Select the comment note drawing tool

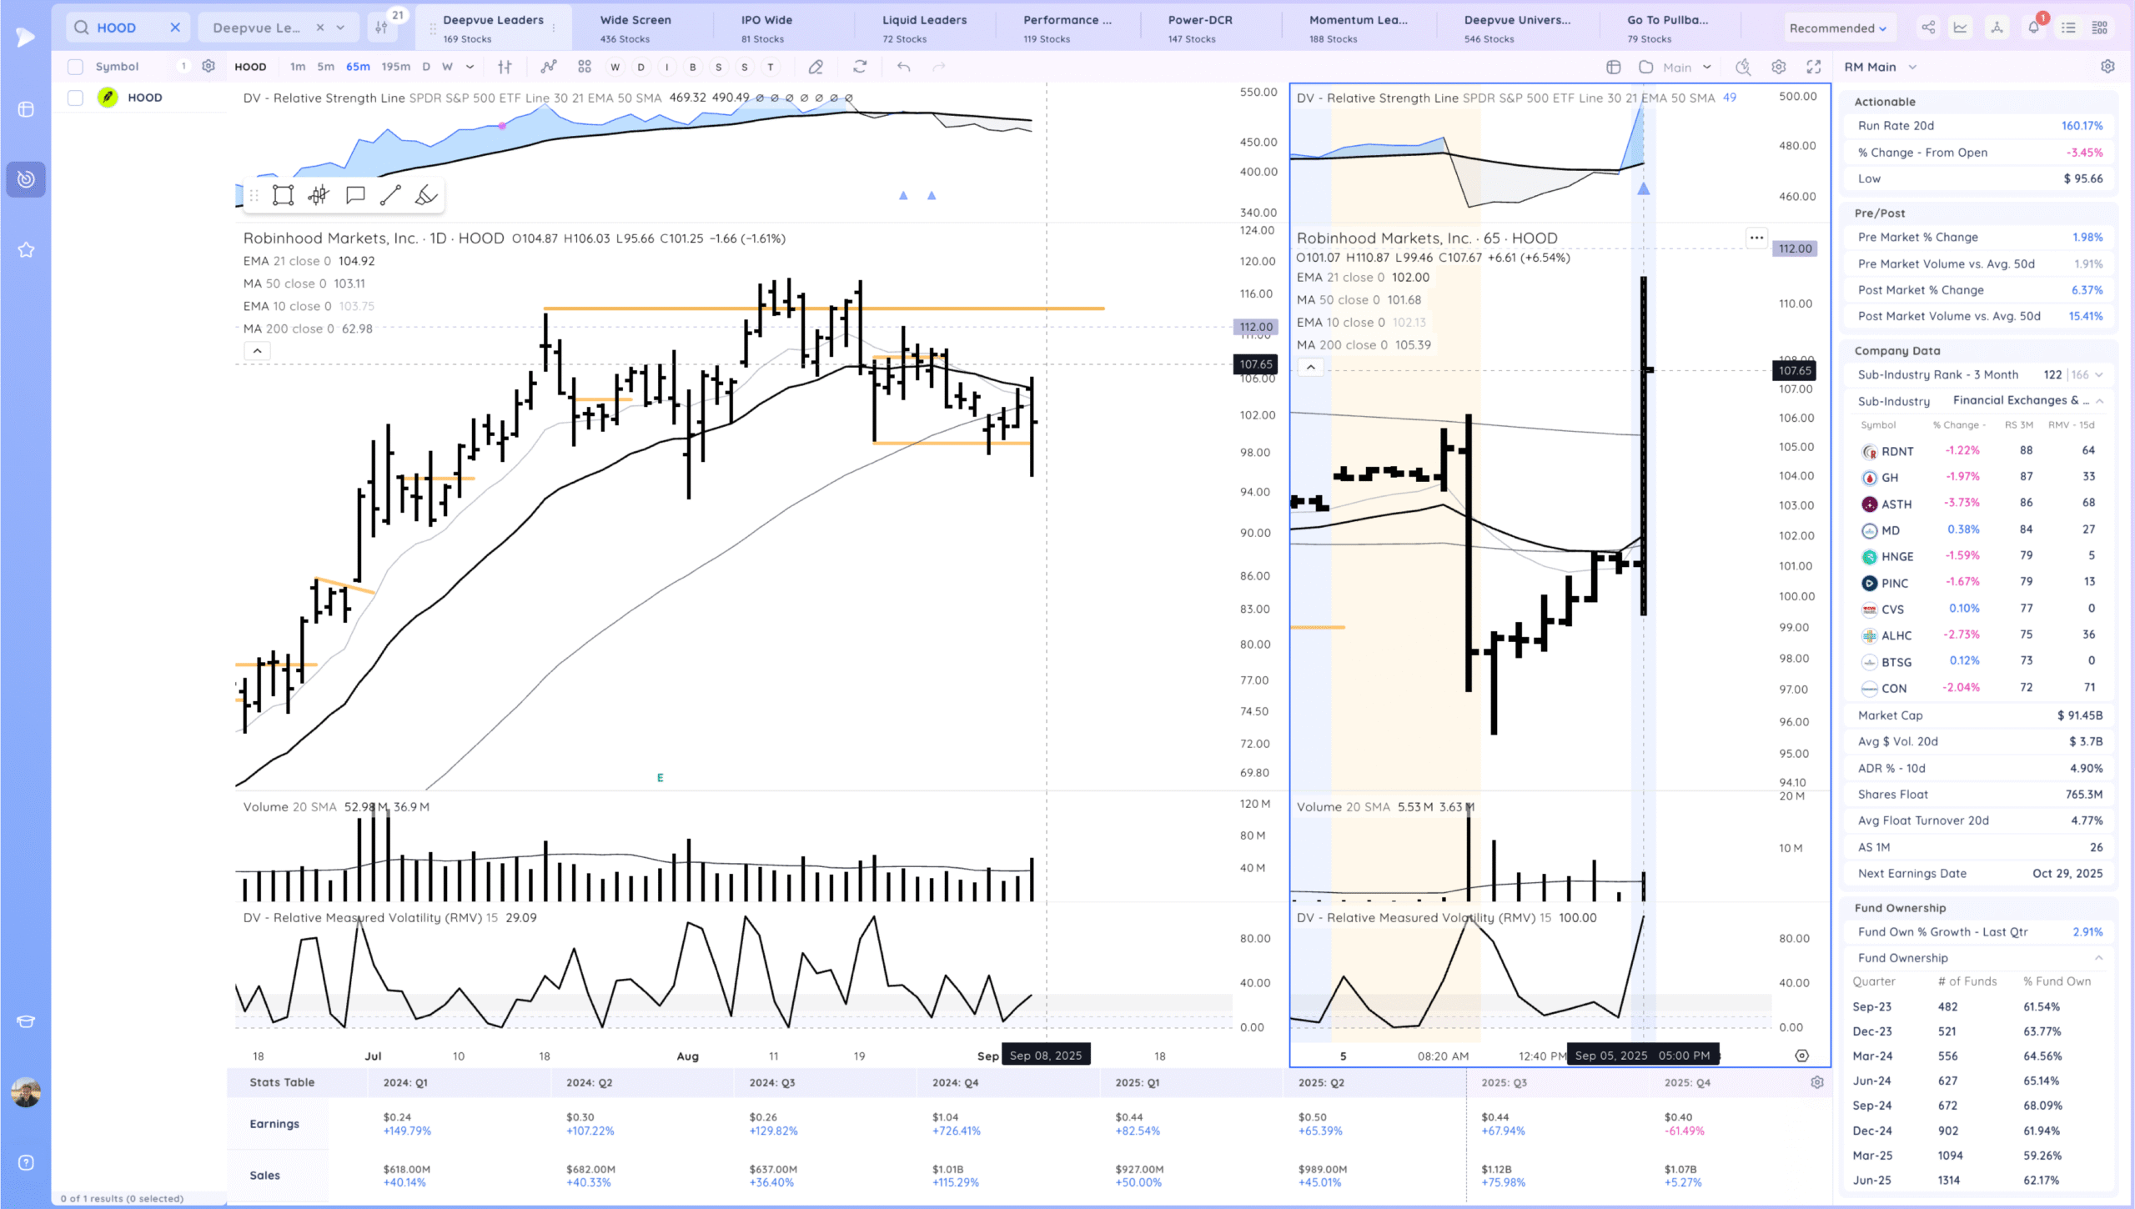coord(355,195)
